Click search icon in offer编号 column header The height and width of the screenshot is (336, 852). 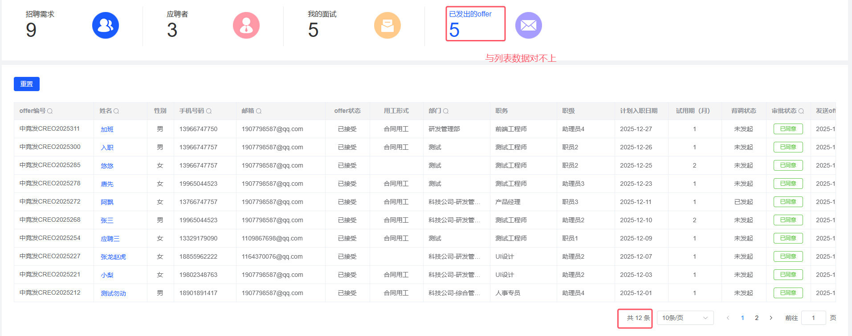pos(50,111)
